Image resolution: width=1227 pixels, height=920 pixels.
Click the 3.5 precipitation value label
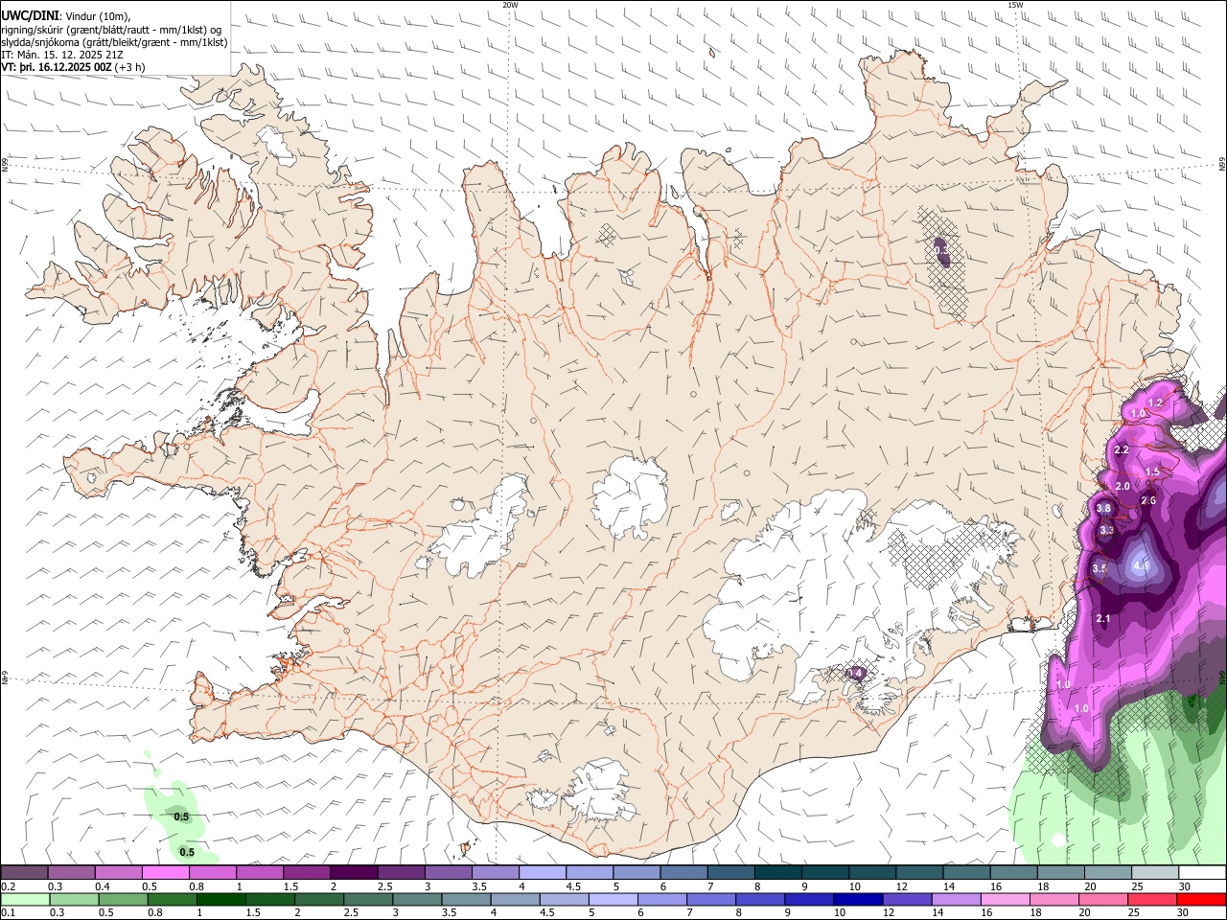1100,568
